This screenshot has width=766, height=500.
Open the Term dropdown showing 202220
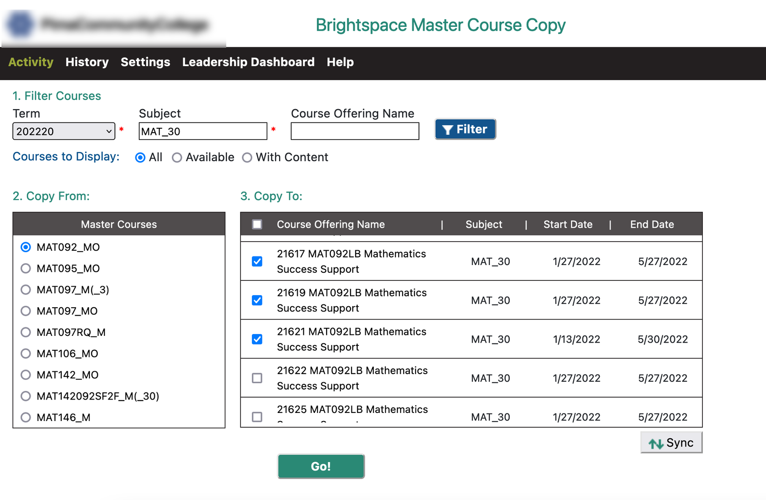(x=64, y=131)
